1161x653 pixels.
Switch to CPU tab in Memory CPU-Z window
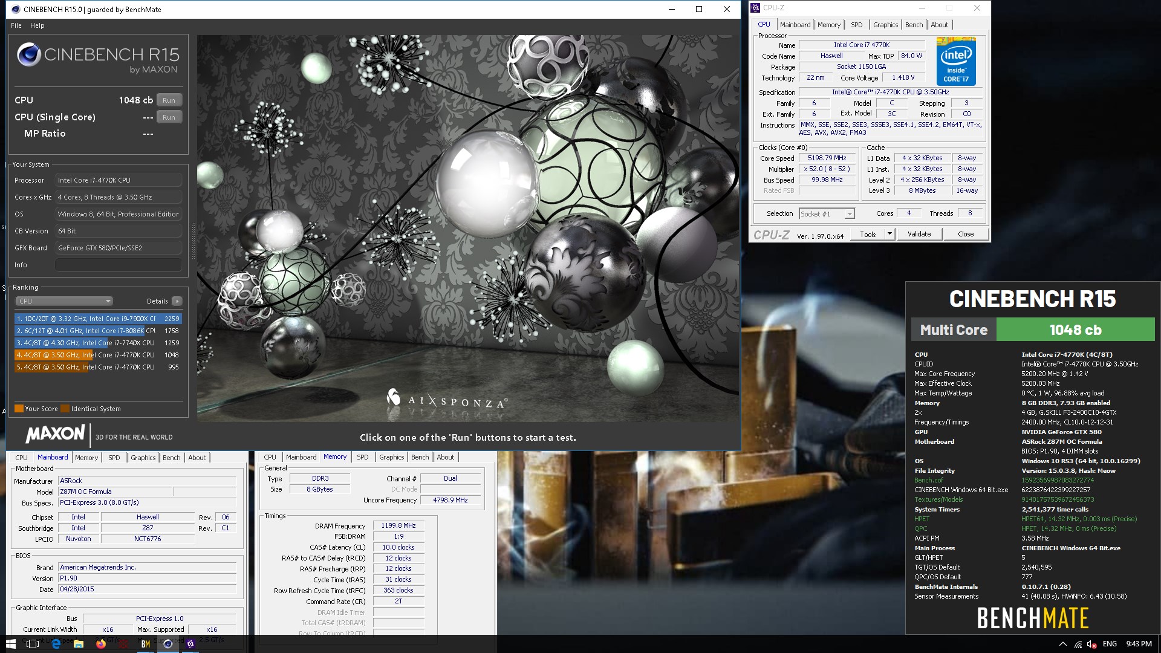[270, 457]
